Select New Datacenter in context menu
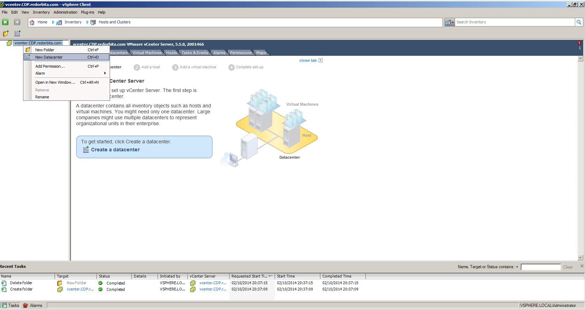Image resolution: width=585 pixels, height=310 pixels. point(66,57)
